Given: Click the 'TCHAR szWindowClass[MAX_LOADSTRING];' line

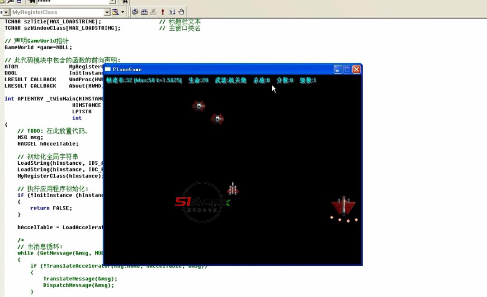Looking at the screenshot, I should point(62,28).
